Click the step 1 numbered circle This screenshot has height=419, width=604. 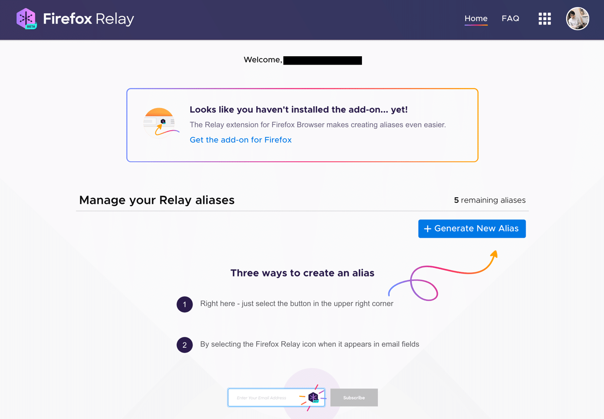click(x=185, y=304)
